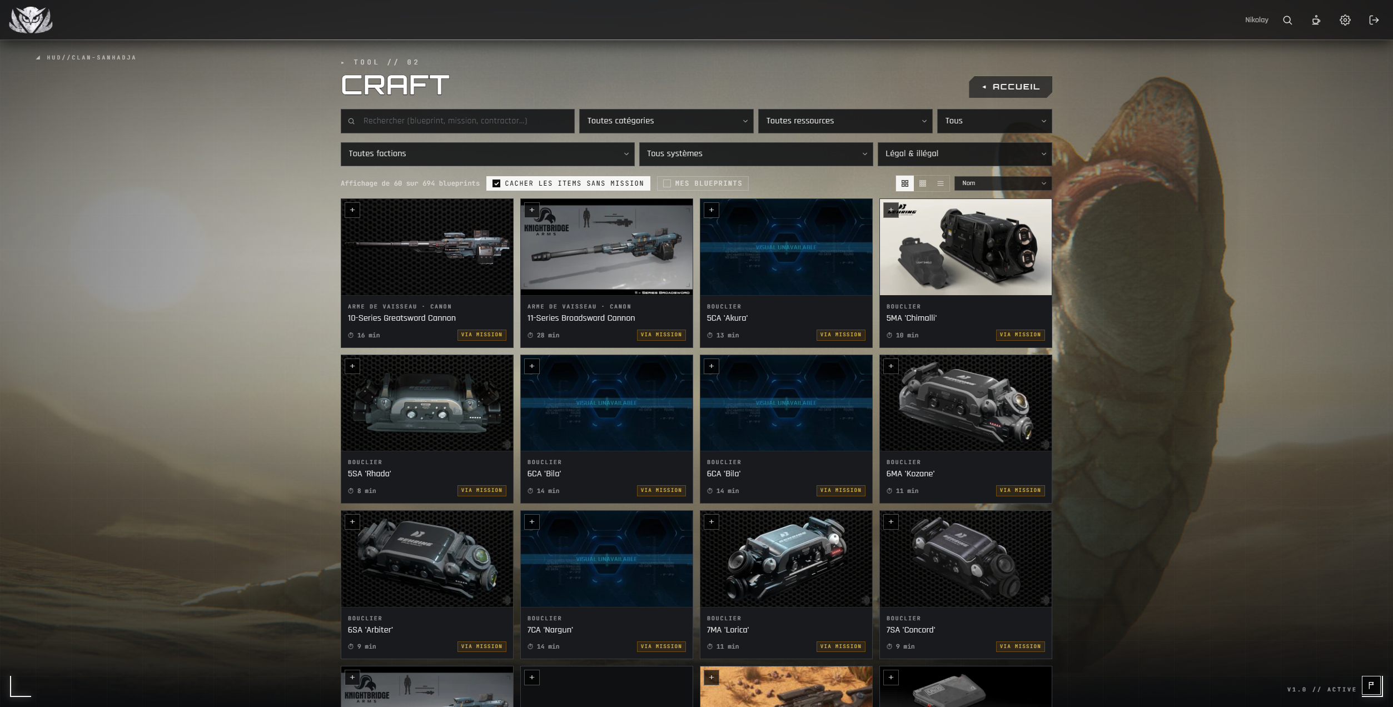The image size is (1393, 707).
Task: Open the owl logo home icon
Action: tap(31, 20)
